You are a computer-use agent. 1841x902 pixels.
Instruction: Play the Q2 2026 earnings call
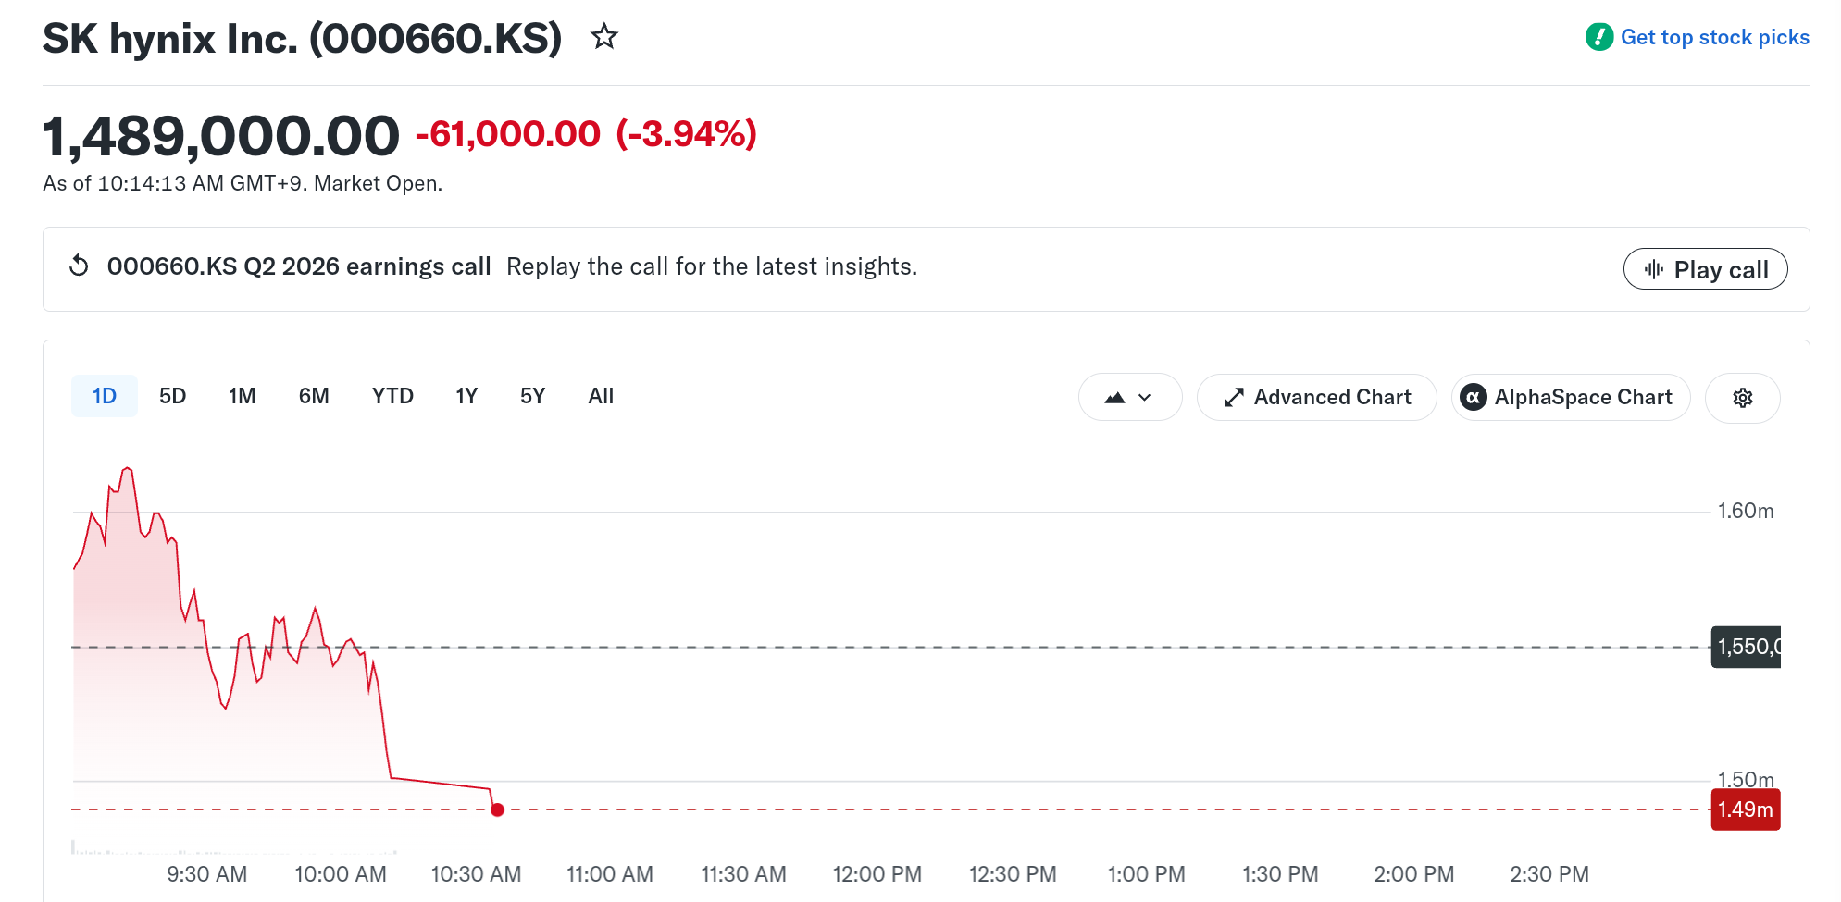point(1705,269)
